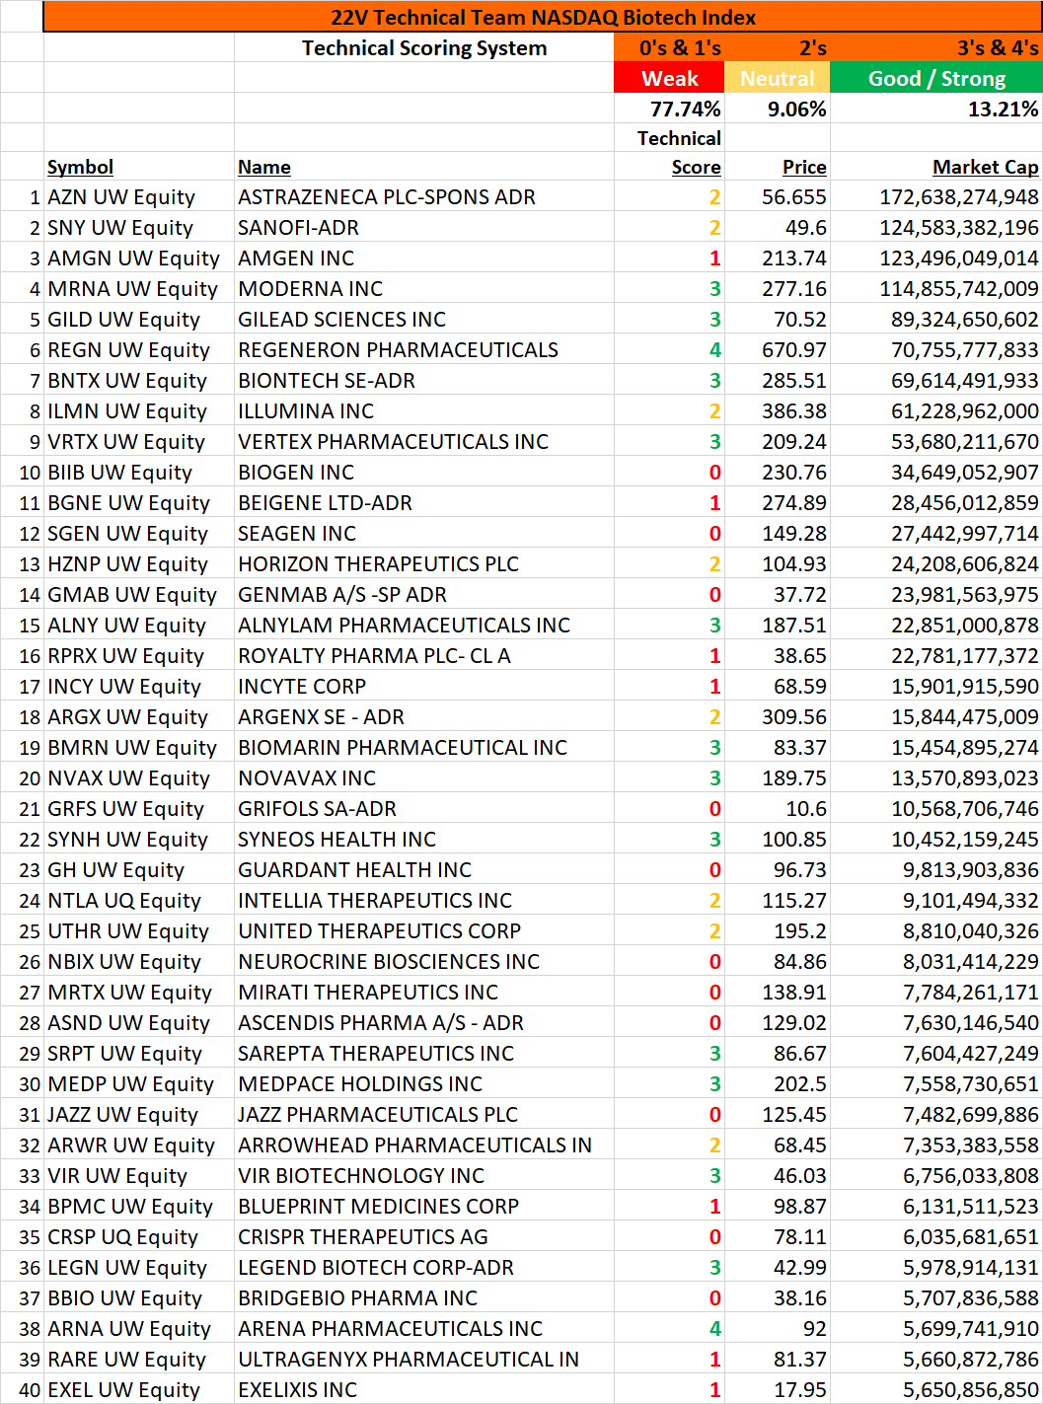Click 'ARWR UW Equity' symbol cell
This screenshot has width=1043, height=1404.
(x=139, y=1145)
